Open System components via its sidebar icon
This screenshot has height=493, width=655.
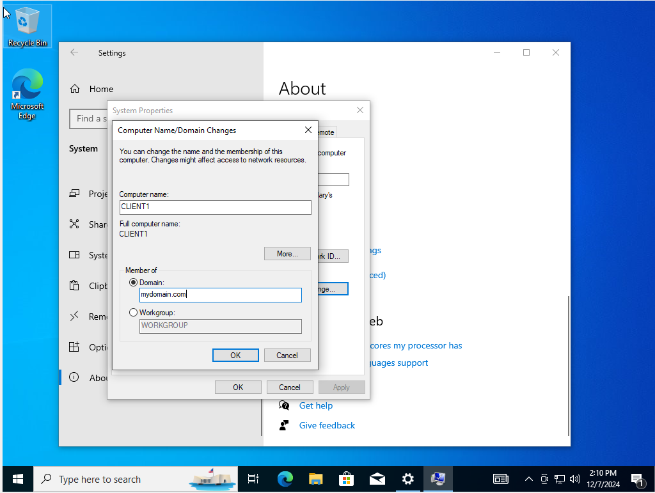[x=74, y=255]
